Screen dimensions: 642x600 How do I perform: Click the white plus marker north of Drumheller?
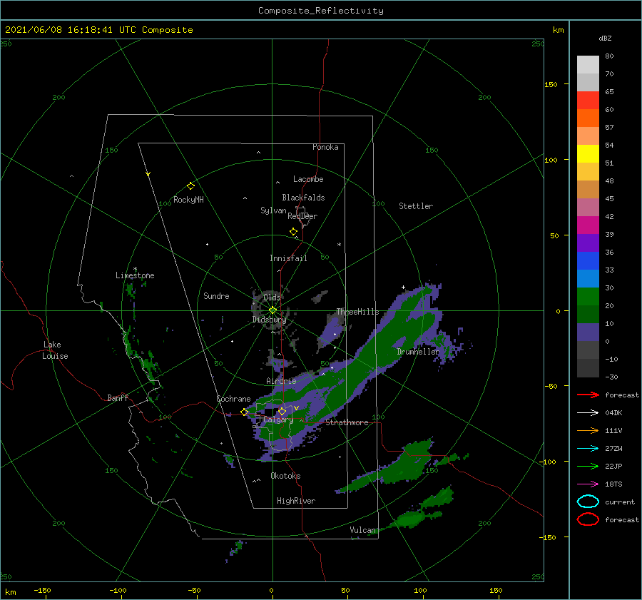tap(403, 287)
